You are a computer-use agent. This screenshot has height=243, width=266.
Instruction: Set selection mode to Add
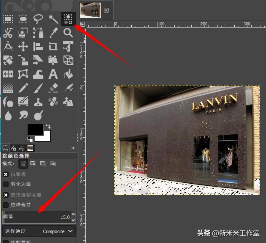point(33,164)
